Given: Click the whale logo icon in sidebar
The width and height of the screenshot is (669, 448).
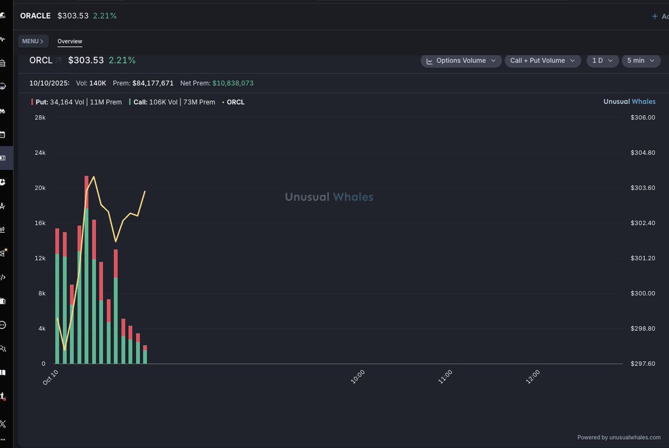Looking at the screenshot, I should pos(3,16).
